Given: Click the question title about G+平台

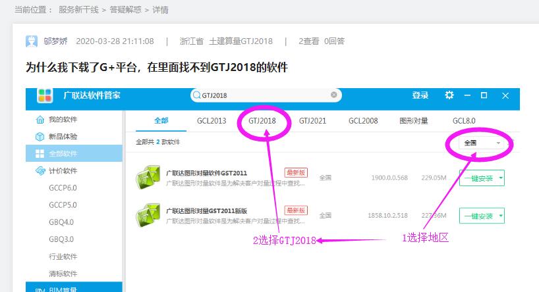Looking at the screenshot, I should tap(157, 67).
